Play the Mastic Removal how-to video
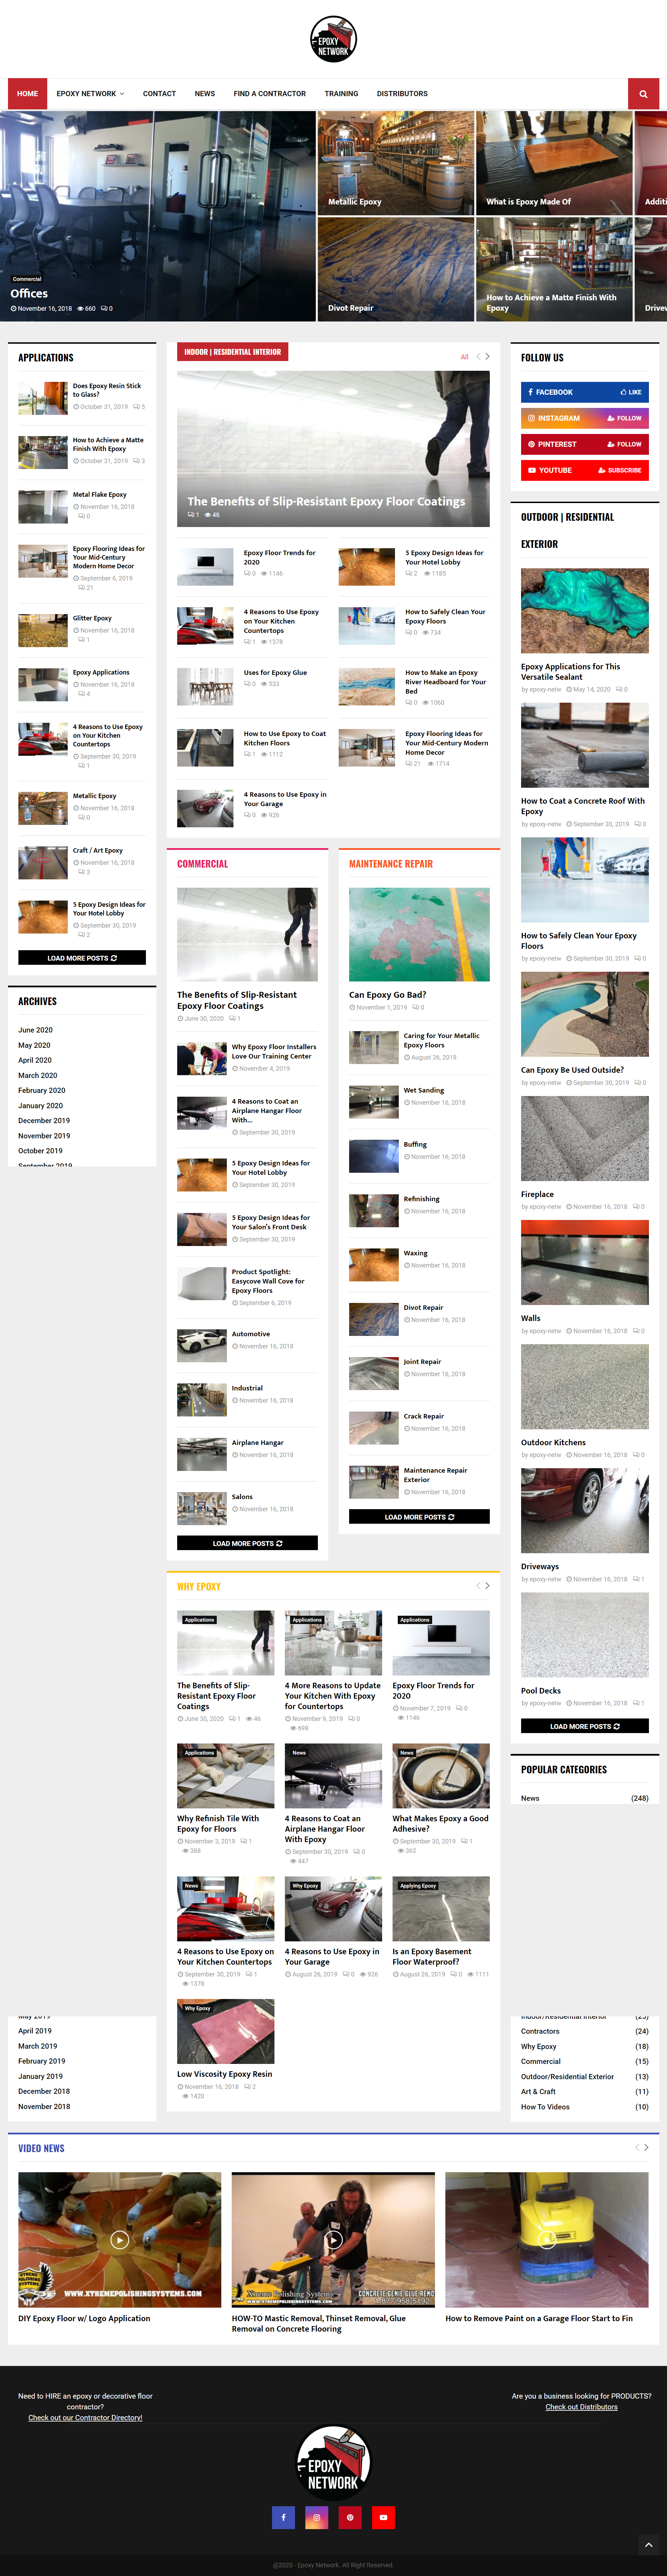 tap(333, 2240)
